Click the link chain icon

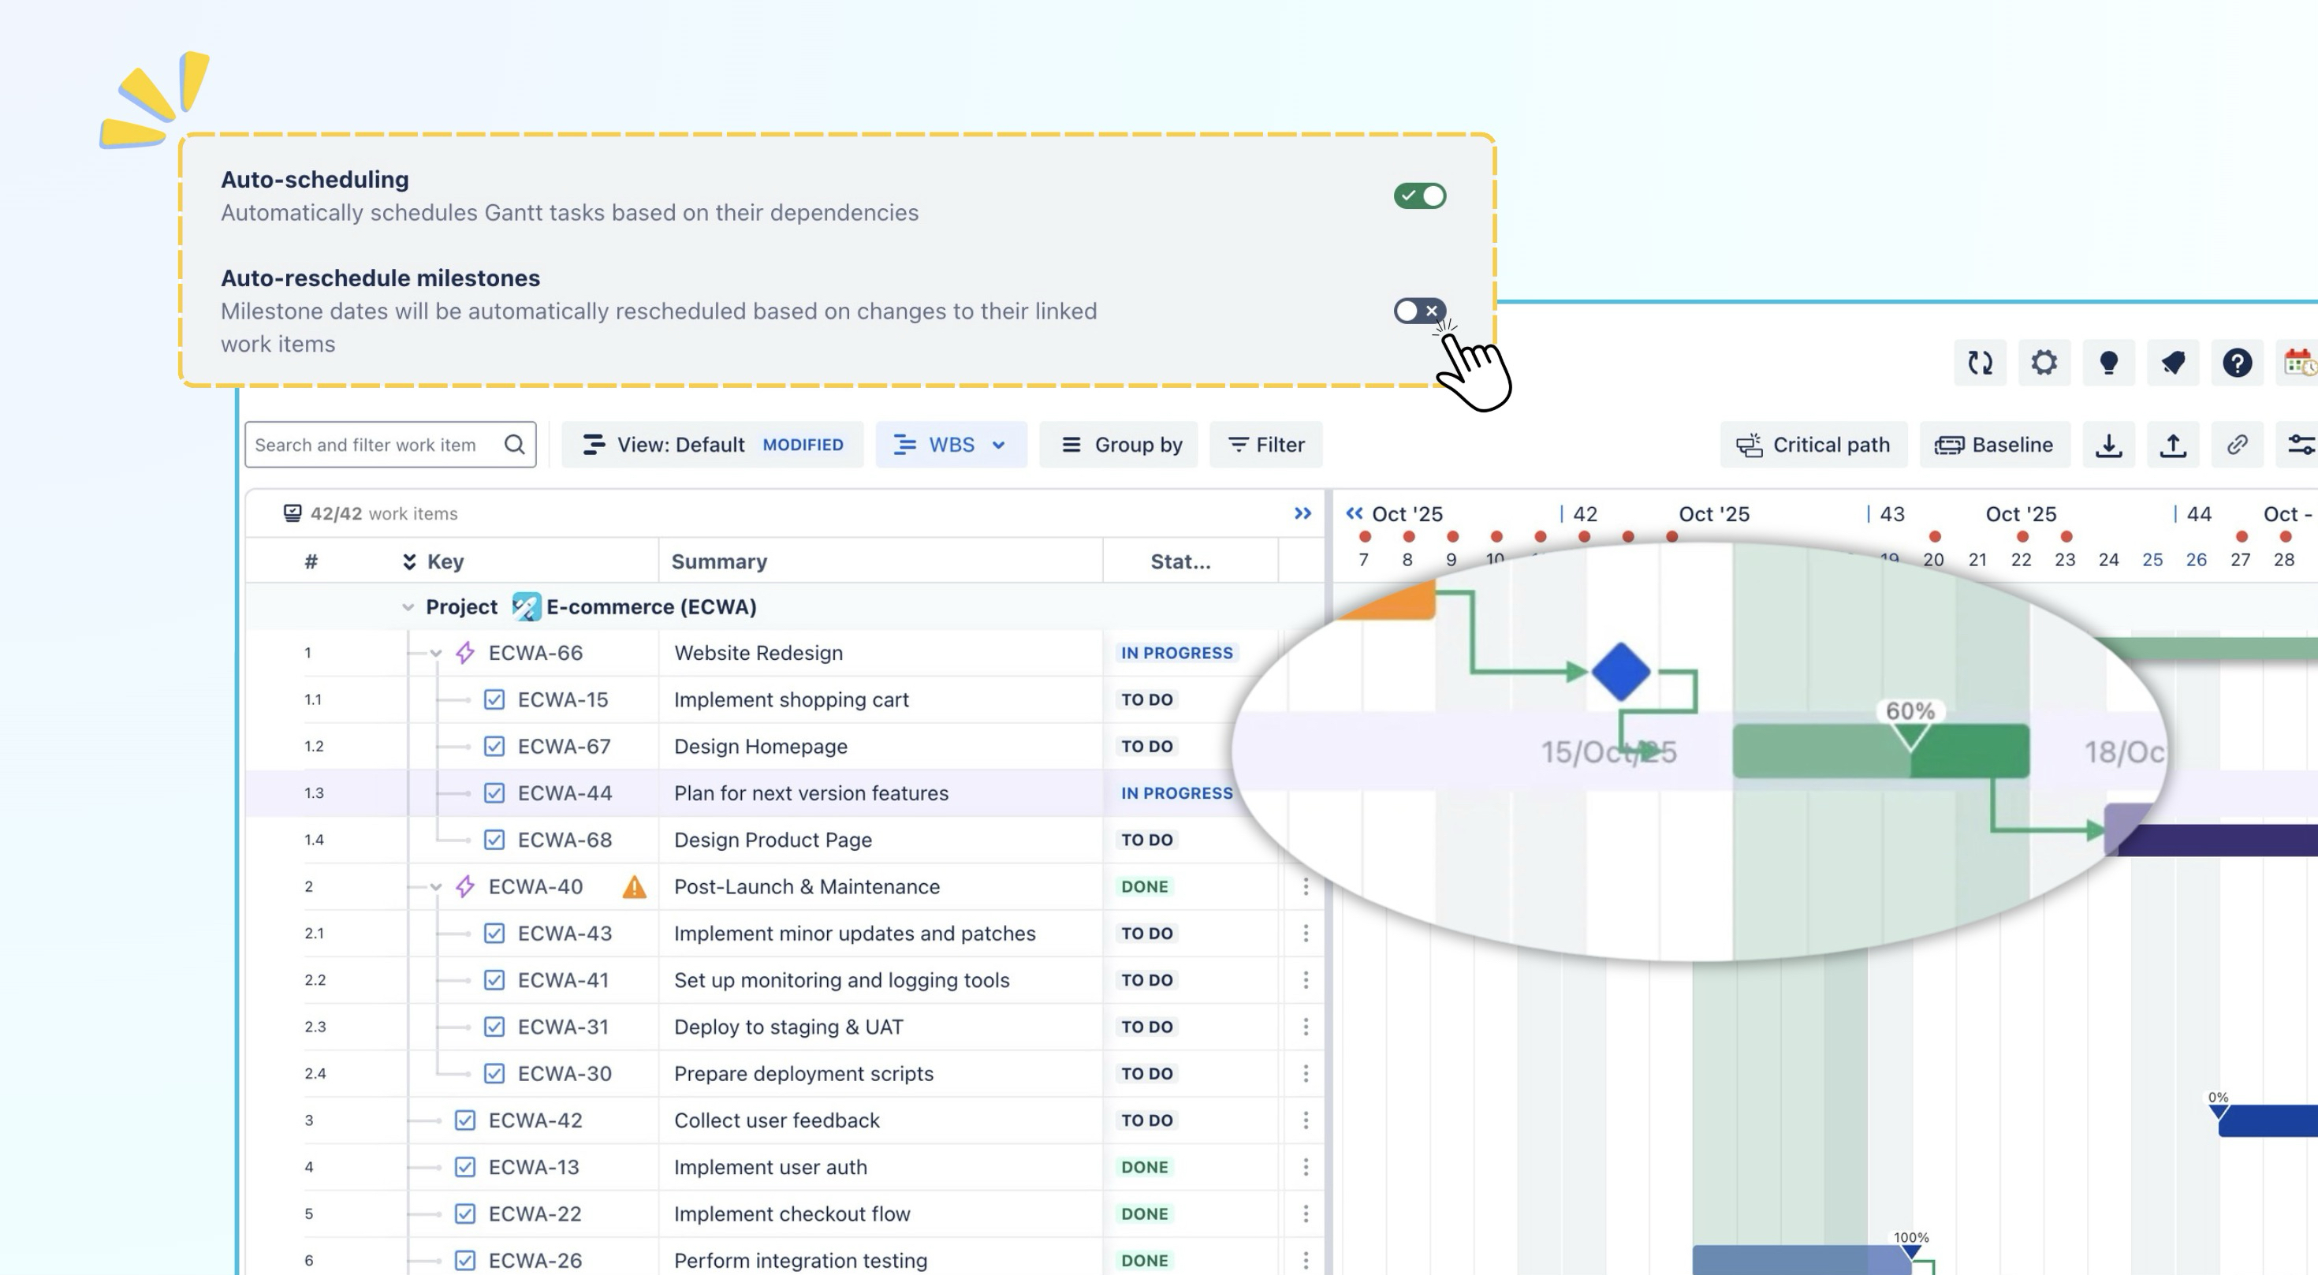[x=2237, y=445]
